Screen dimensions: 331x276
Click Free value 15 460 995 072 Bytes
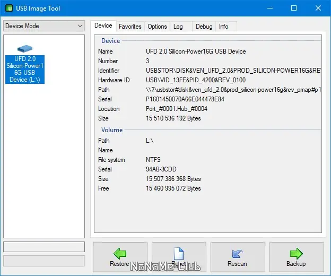point(173,188)
